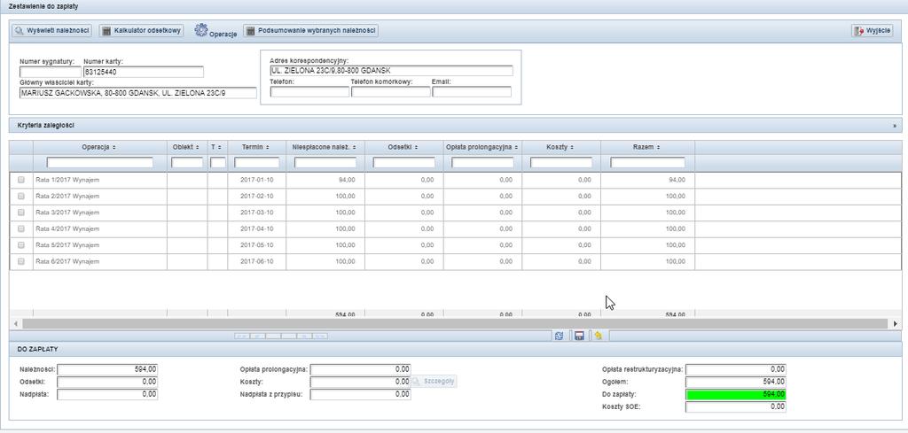Viewport: 908px width, 433px height.
Task: Check the box for Rata 2/2017 Wynajem
Action: (x=21, y=196)
